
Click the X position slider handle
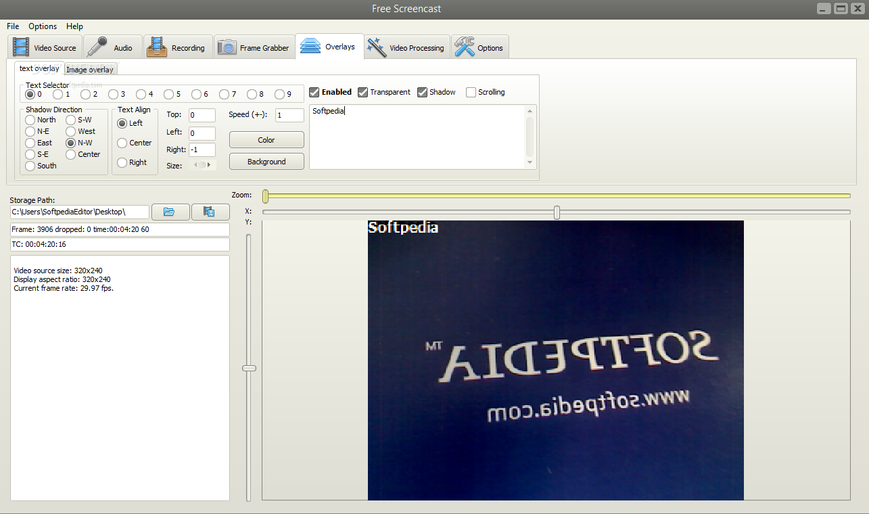pyautogui.click(x=557, y=212)
